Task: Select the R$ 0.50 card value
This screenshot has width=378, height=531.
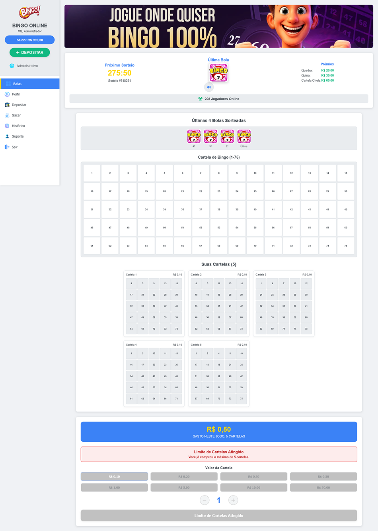Action: (323, 476)
